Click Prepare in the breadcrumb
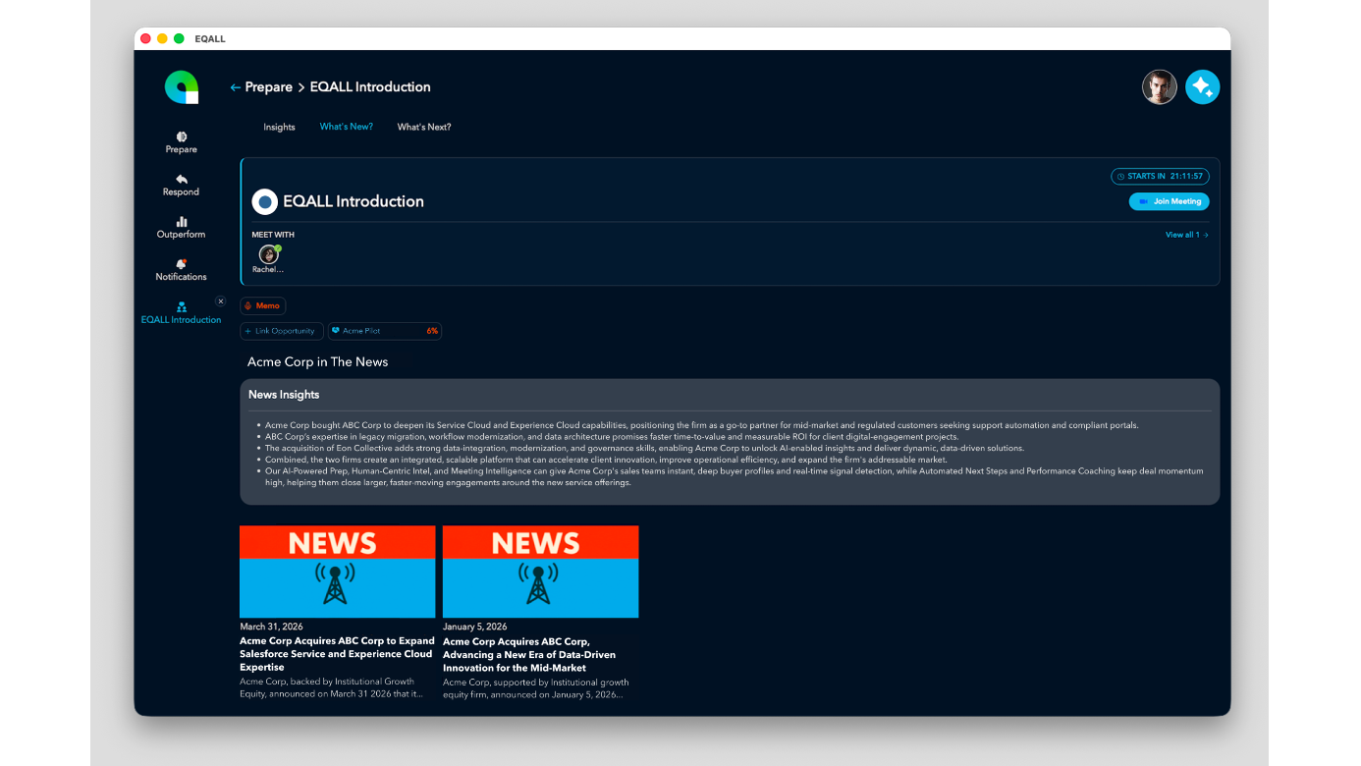This screenshot has height=766, width=1361. pyautogui.click(x=269, y=87)
